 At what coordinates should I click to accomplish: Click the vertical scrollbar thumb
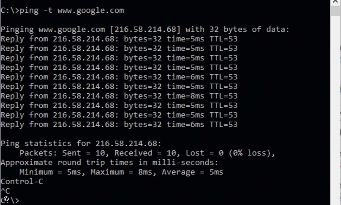pyautogui.click(x=335, y=10)
